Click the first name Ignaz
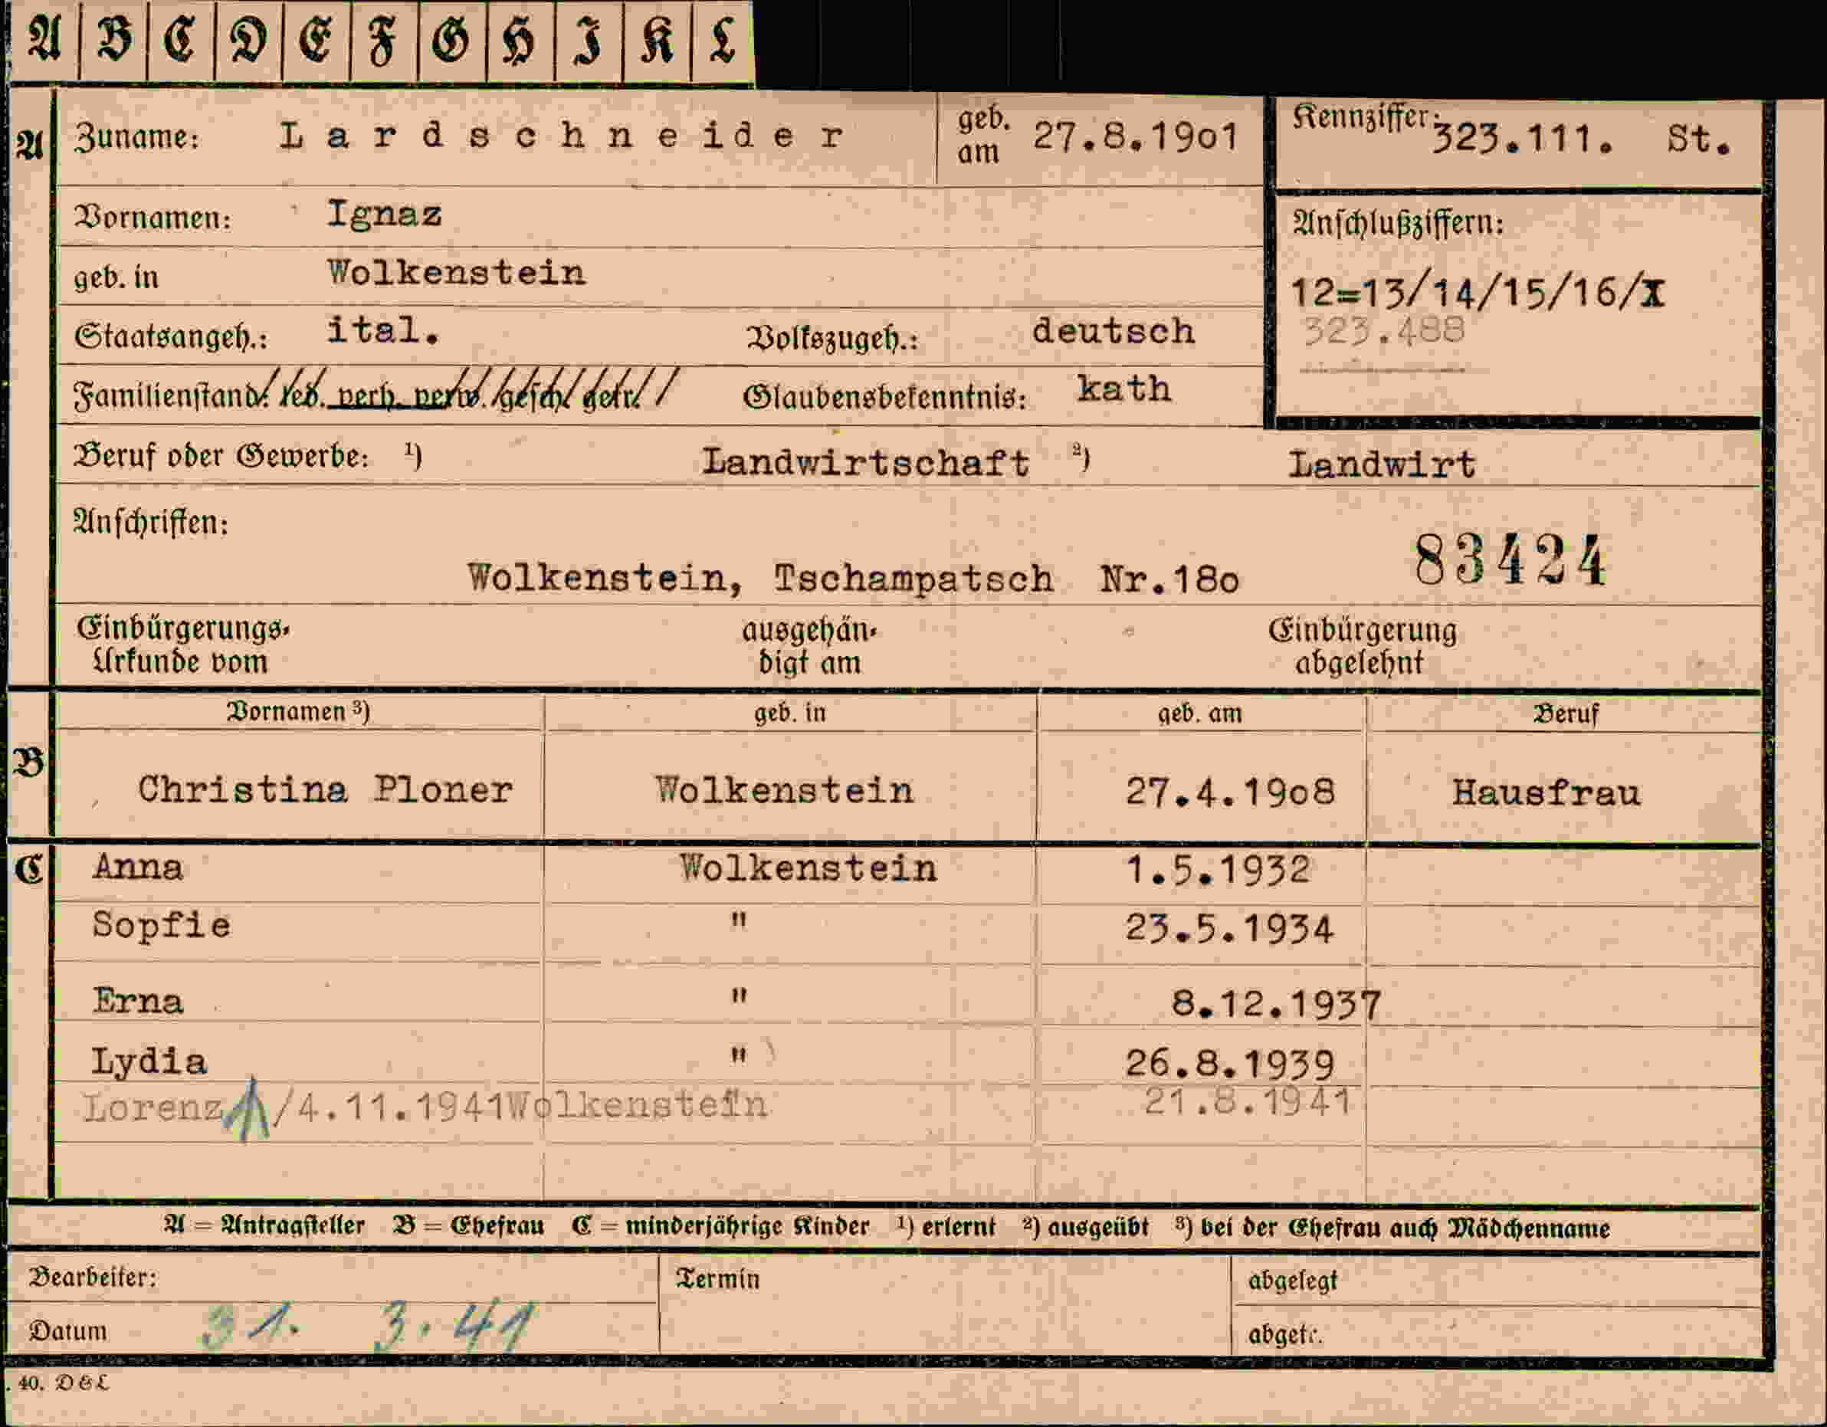Viewport: 1827px width, 1427px height. pyautogui.click(x=384, y=214)
